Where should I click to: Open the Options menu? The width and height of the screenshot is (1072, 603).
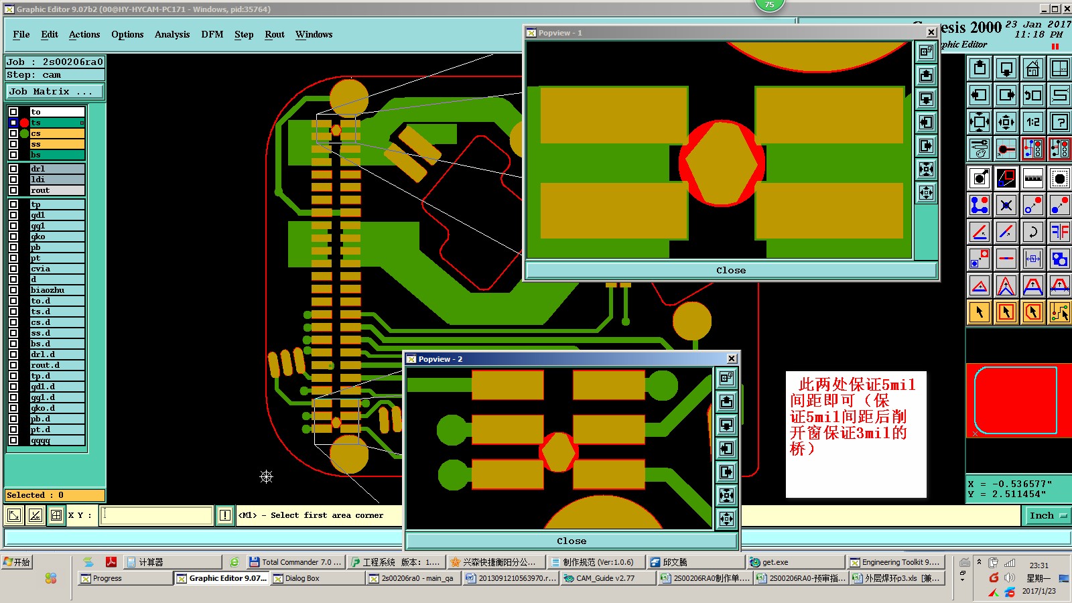tap(127, 34)
